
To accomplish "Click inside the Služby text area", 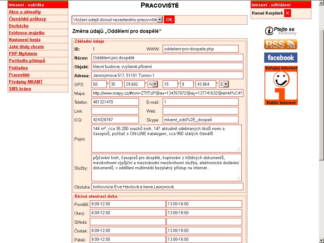I will pyautogui.click(x=166, y=168).
